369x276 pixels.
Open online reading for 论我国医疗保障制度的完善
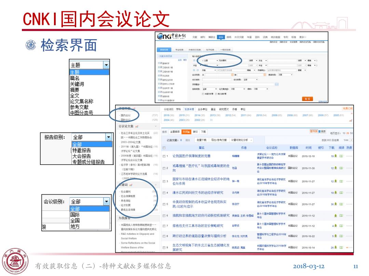click(341, 156)
